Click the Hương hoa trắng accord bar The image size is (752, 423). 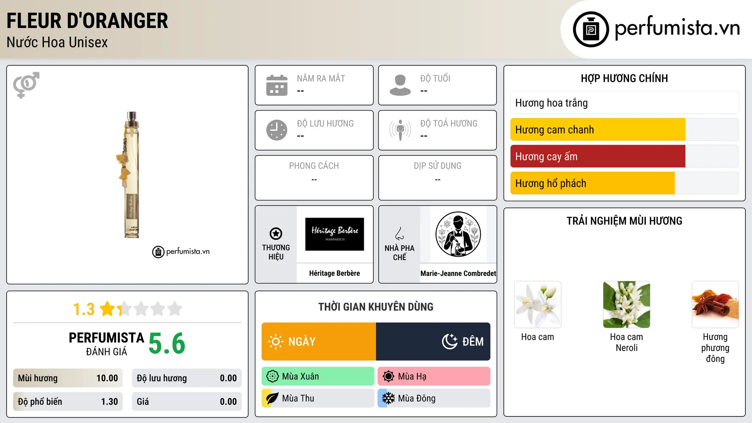(625, 103)
